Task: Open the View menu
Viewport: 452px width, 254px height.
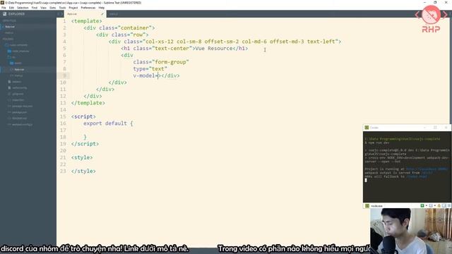Action: click(x=44, y=8)
